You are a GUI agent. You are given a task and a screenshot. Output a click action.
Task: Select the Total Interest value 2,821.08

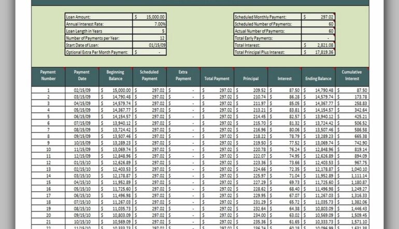coord(318,45)
